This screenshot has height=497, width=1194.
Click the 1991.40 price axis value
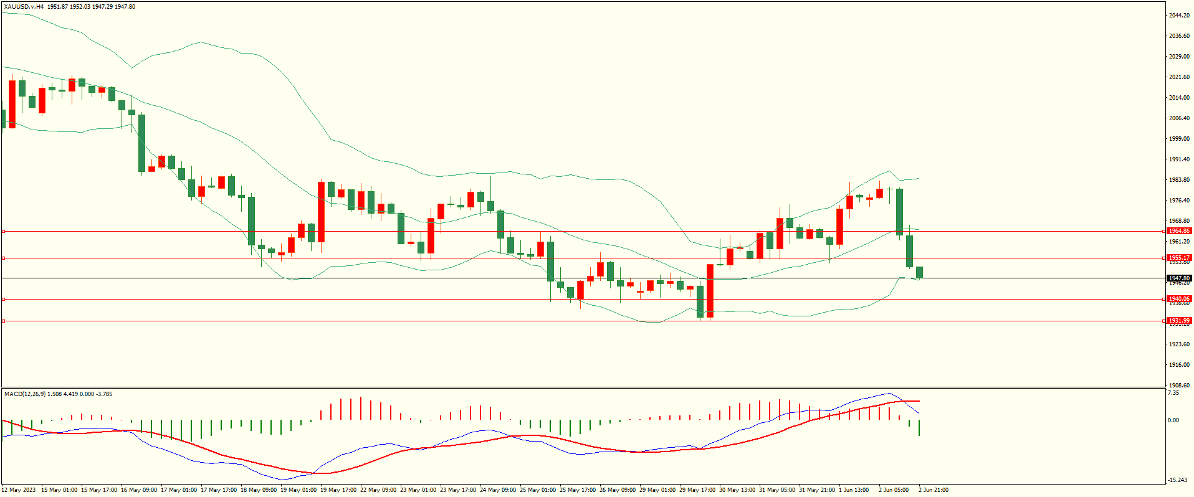click(x=1179, y=159)
